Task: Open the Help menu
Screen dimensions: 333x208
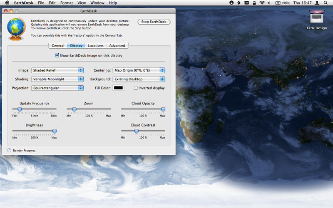Action: [x=113, y=3]
